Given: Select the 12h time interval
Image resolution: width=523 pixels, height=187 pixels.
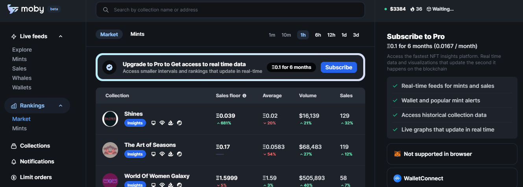Looking at the screenshot, I should (x=331, y=35).
